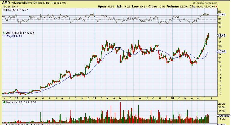231x125 pixels.
Task: Click the bold 17 year label on time axis
Action: [x=94, y=98]
